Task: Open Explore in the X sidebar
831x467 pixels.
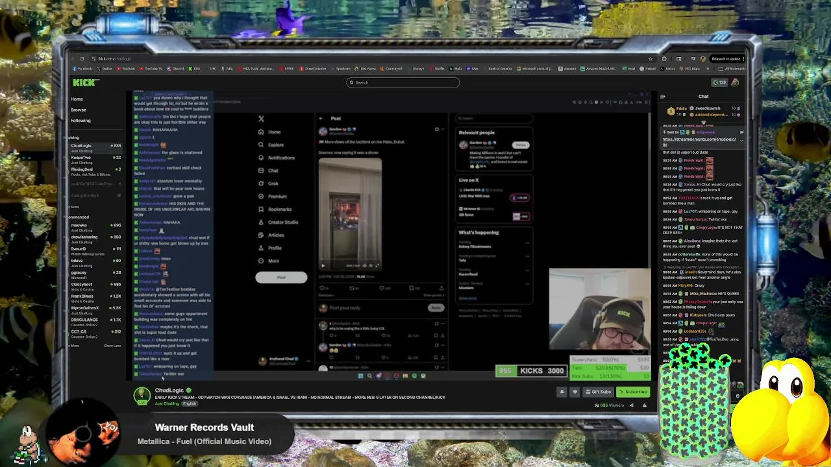Action: [271, 145]
